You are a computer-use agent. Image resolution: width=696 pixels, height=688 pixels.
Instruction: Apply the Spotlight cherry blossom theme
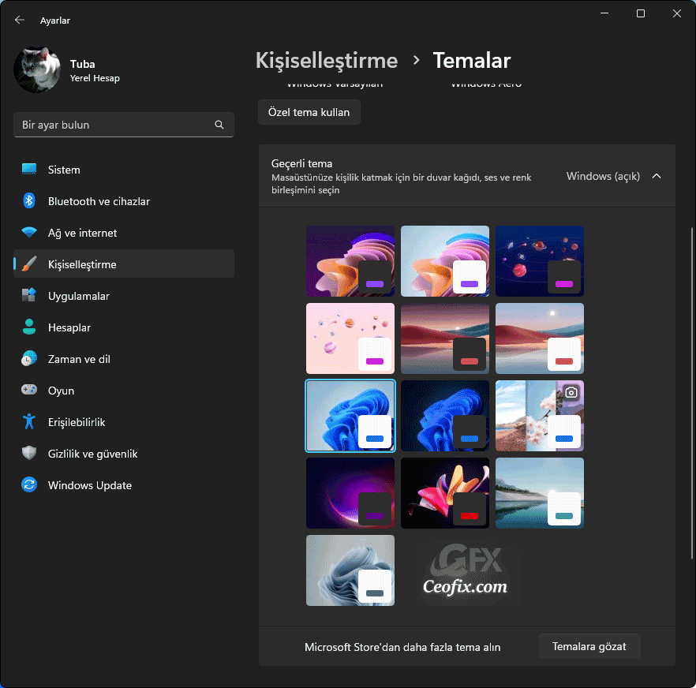pos(539,416)
